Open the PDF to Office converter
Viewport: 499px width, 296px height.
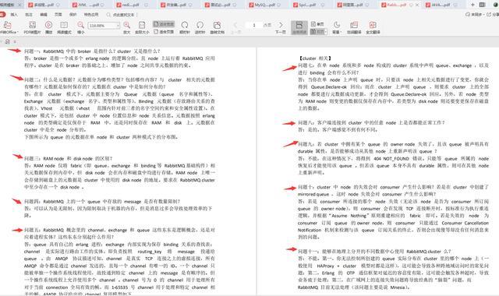click(8, 27)
